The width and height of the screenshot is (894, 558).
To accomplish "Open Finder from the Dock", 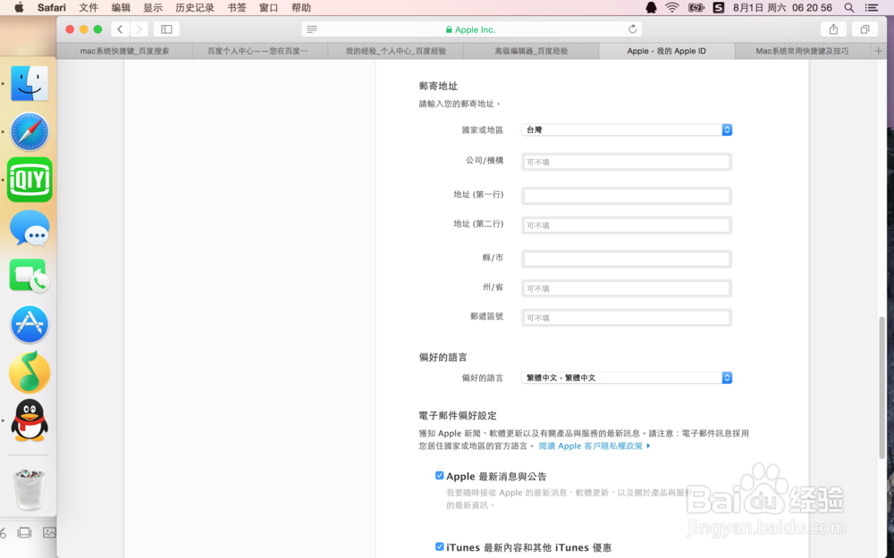I will [x=30, y=83].
